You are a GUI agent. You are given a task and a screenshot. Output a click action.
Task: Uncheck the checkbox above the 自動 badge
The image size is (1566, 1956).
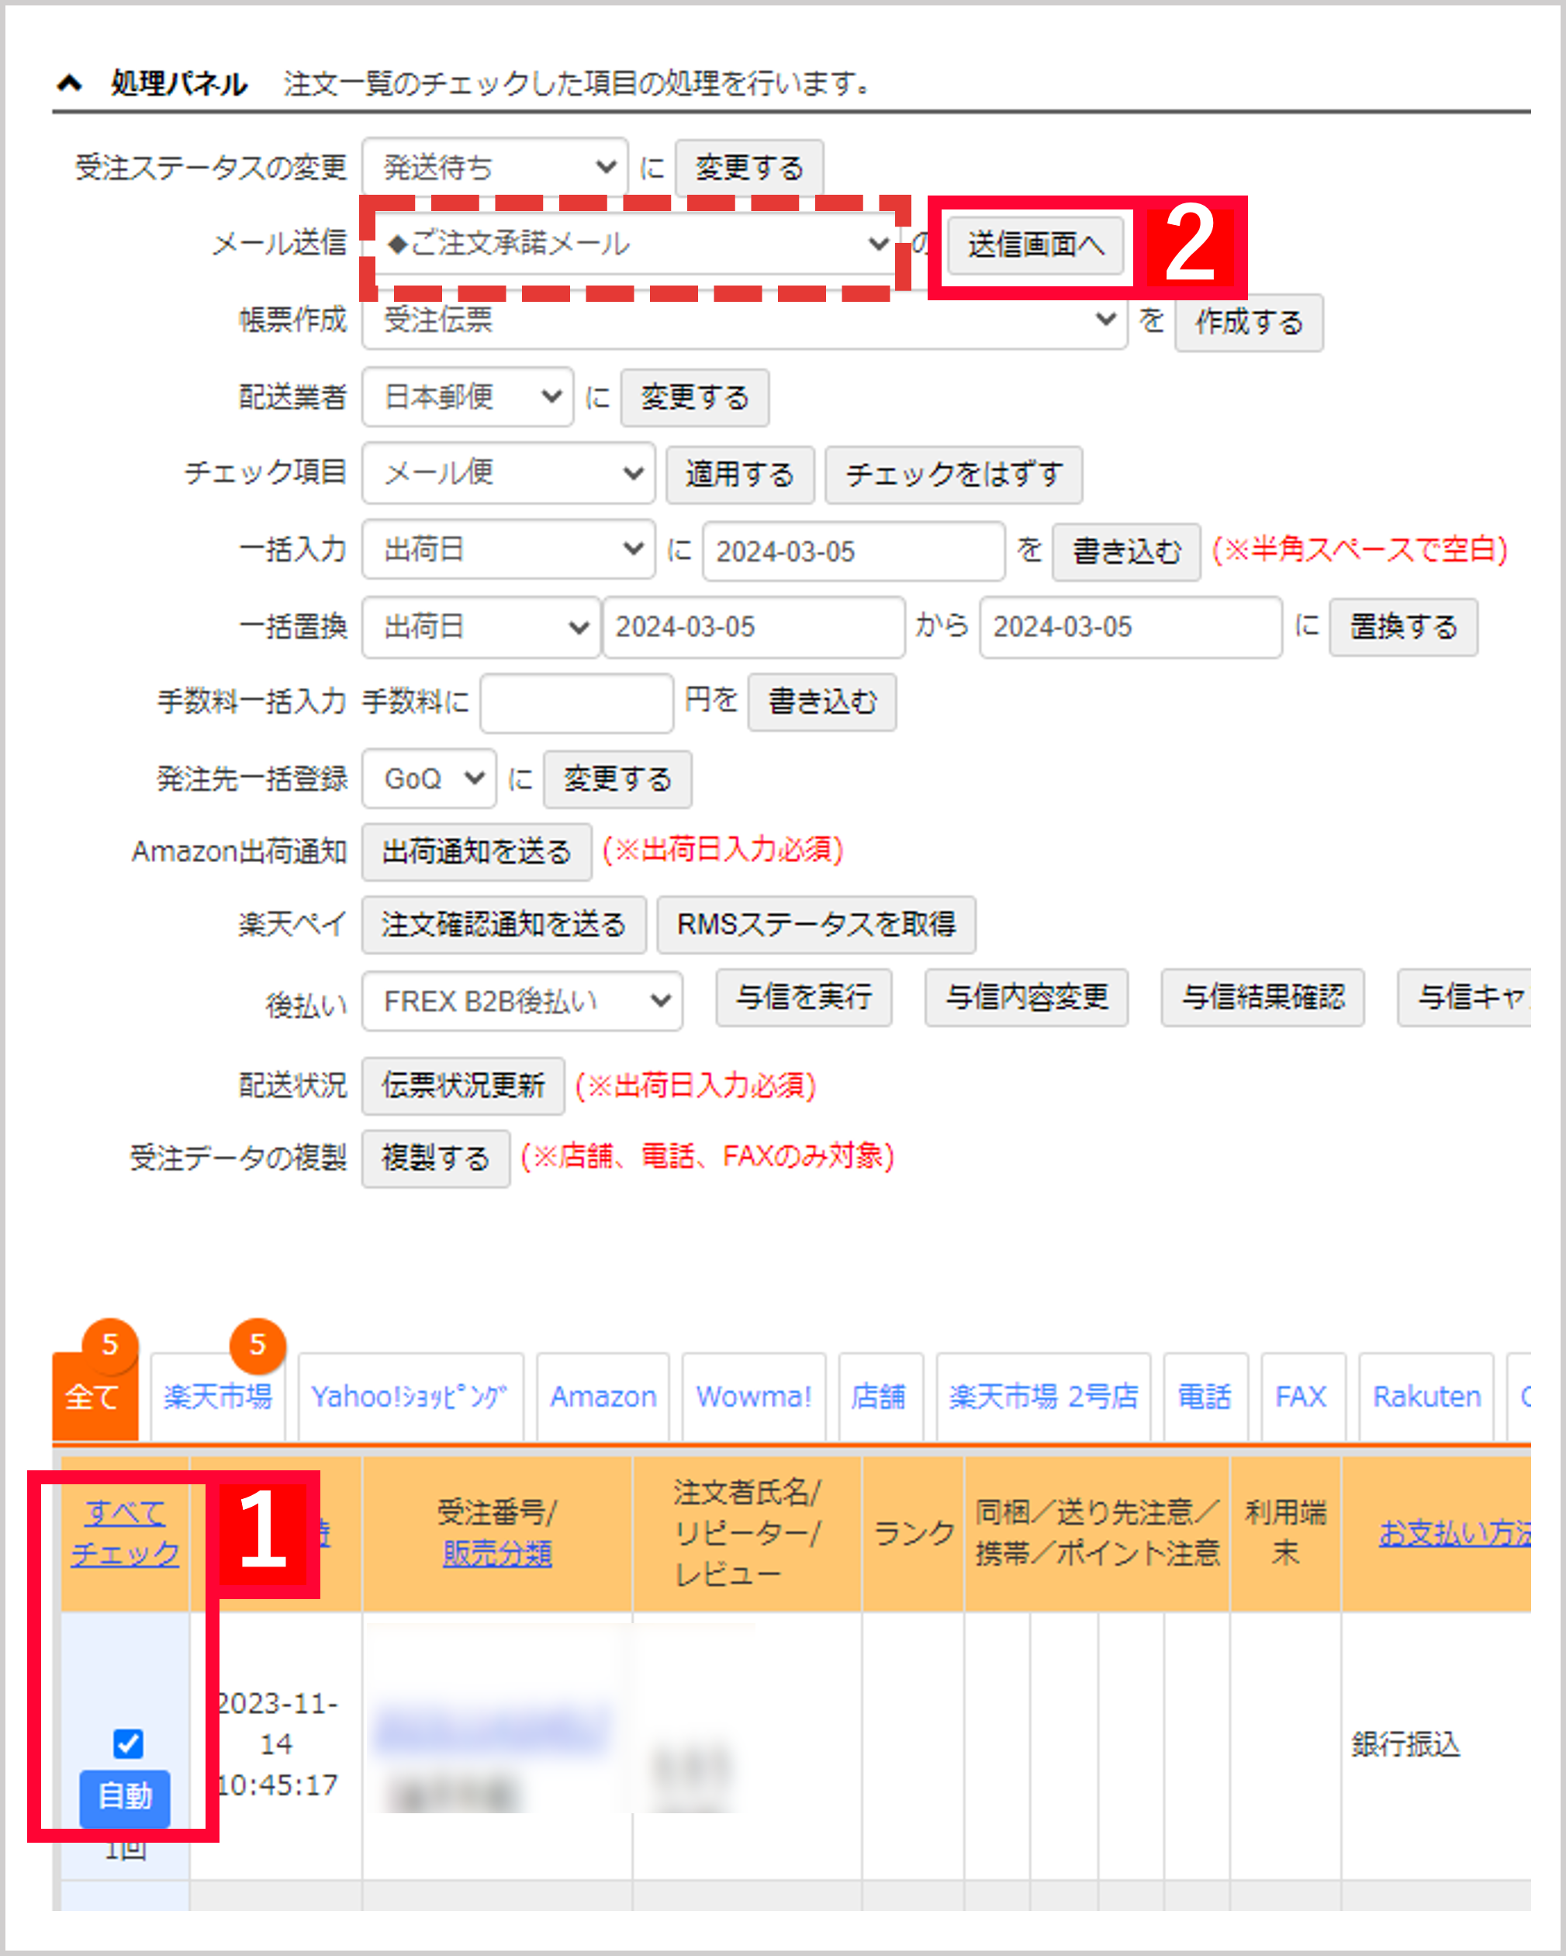click(x=127, y=1743)
